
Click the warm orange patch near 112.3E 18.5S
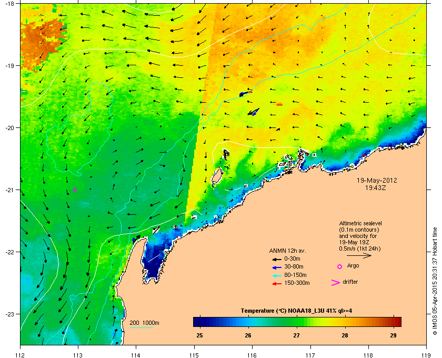42,41
